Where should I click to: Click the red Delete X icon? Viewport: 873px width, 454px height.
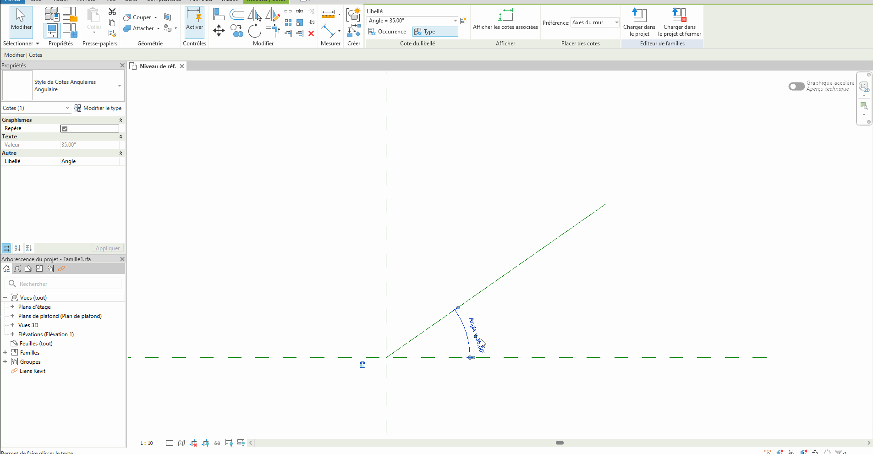(x=311, y=33)
